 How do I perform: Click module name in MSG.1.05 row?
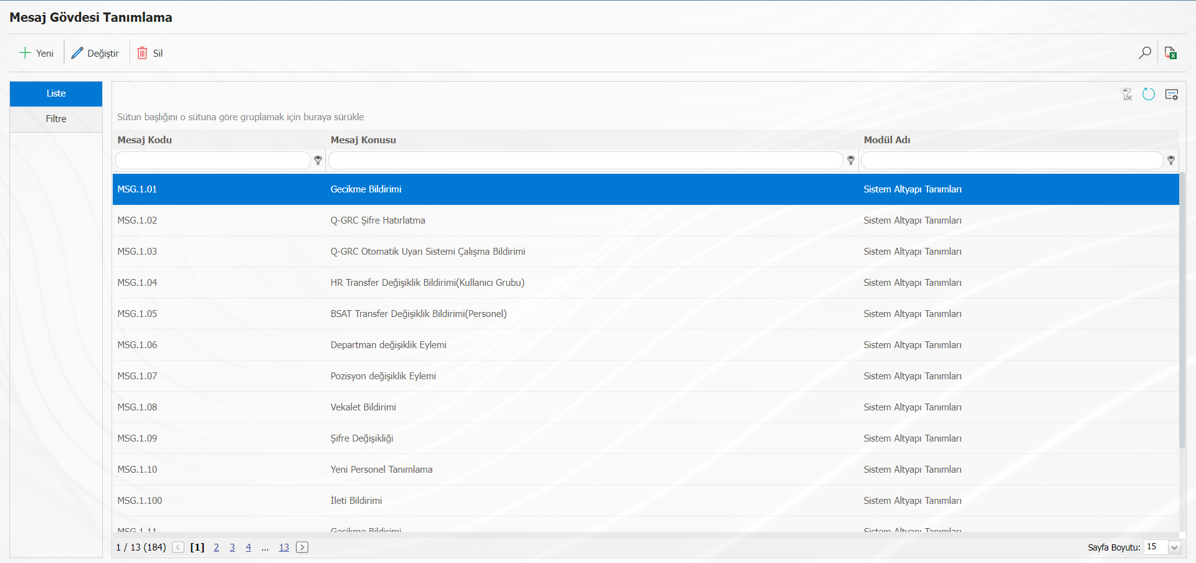pyautogui.click(x=913, y=314)
